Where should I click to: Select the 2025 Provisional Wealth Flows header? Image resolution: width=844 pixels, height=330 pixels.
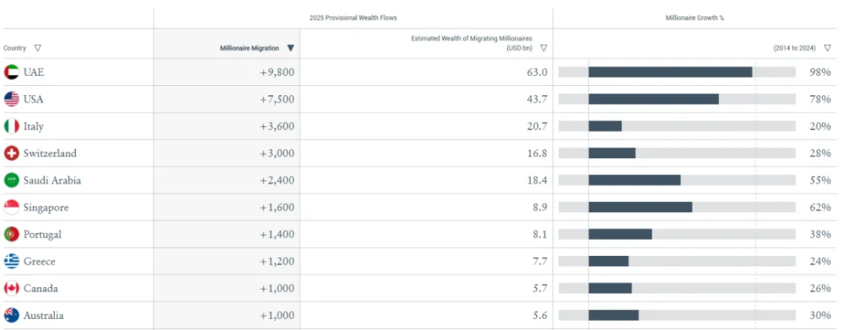click(x=353, y=18)
